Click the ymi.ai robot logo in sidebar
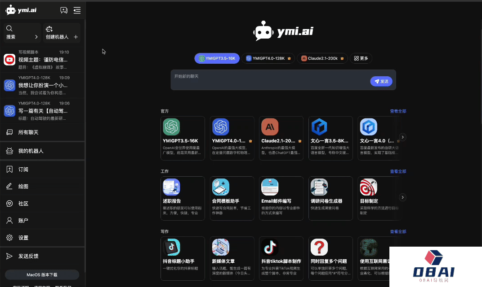Image resolution: width=482 pixels, height=287 pixels. tap(21, 10)
